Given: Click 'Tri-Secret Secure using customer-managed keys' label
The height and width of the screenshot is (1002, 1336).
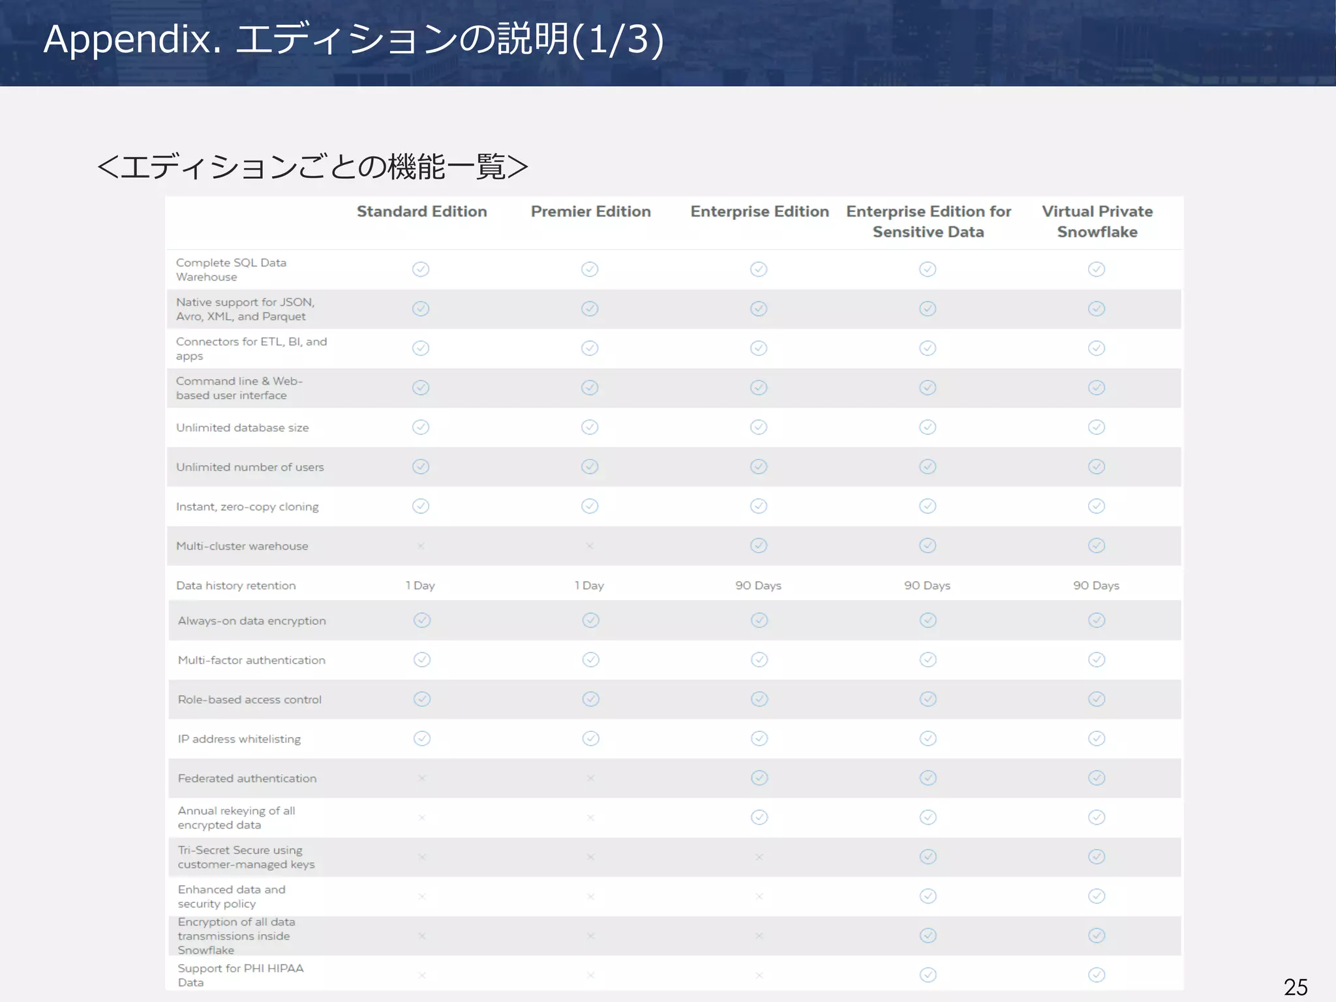Looking at the screenshot, I should click(247, 857).
